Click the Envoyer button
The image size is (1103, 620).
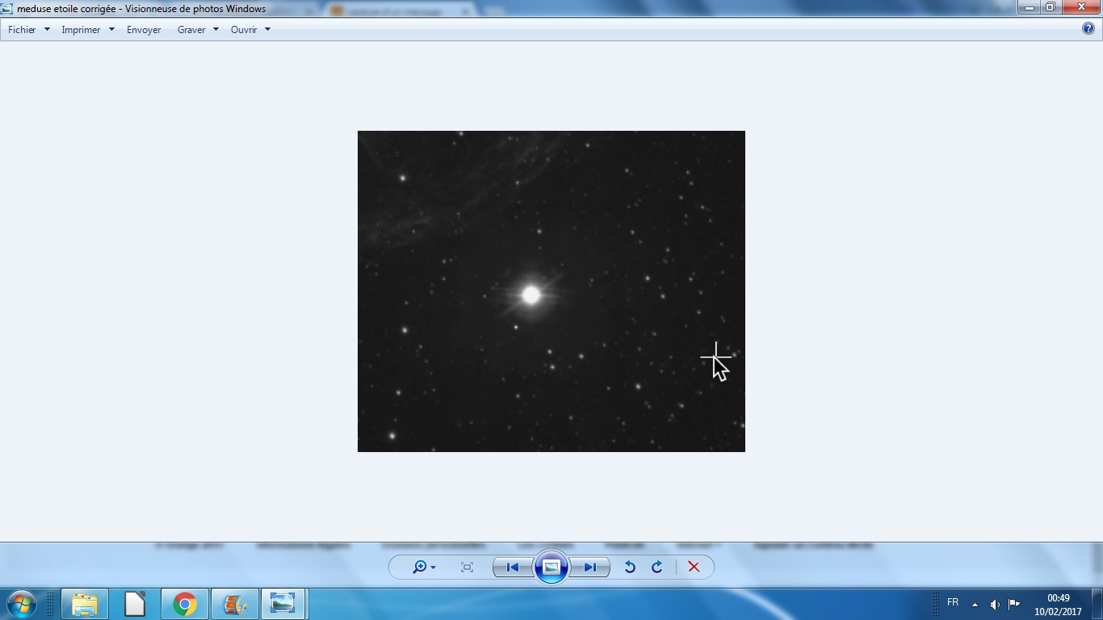pyautogui.click(x=144, y=30)
